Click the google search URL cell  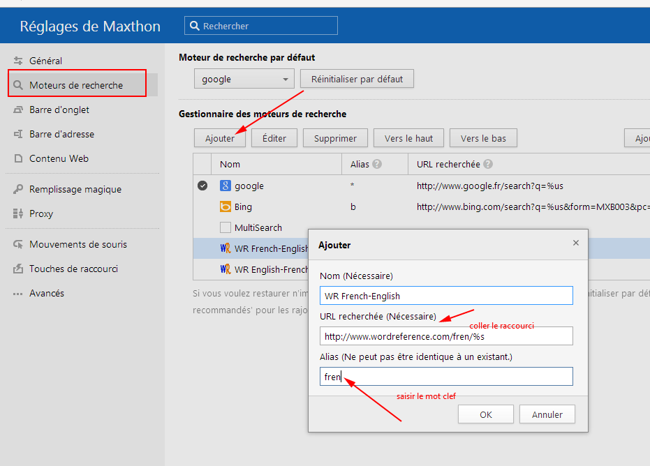489,186
